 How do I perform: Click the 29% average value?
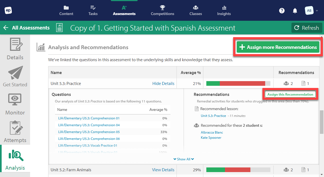197,170
